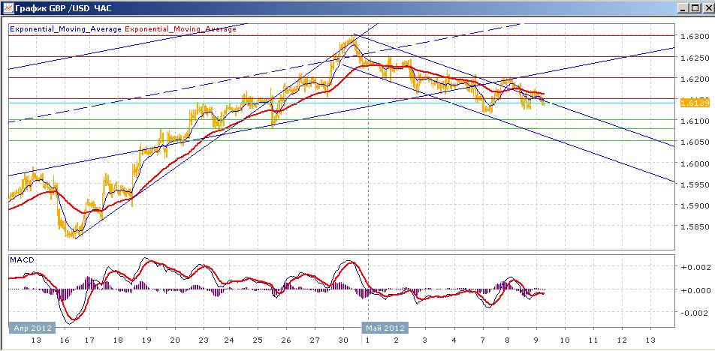Viewport: 715px width, 351px height.
Task: Click the +0.002 MACD scale label
Action: 694,267
